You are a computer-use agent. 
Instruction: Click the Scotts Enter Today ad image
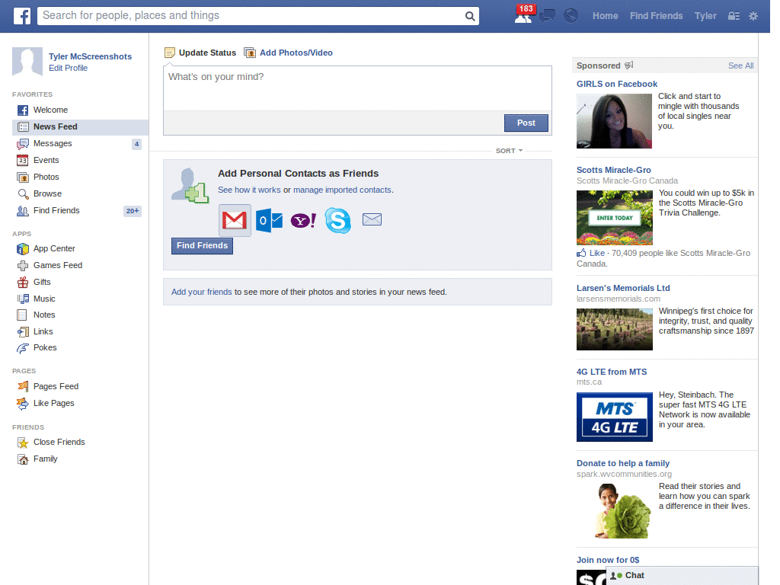pos(615,218)
